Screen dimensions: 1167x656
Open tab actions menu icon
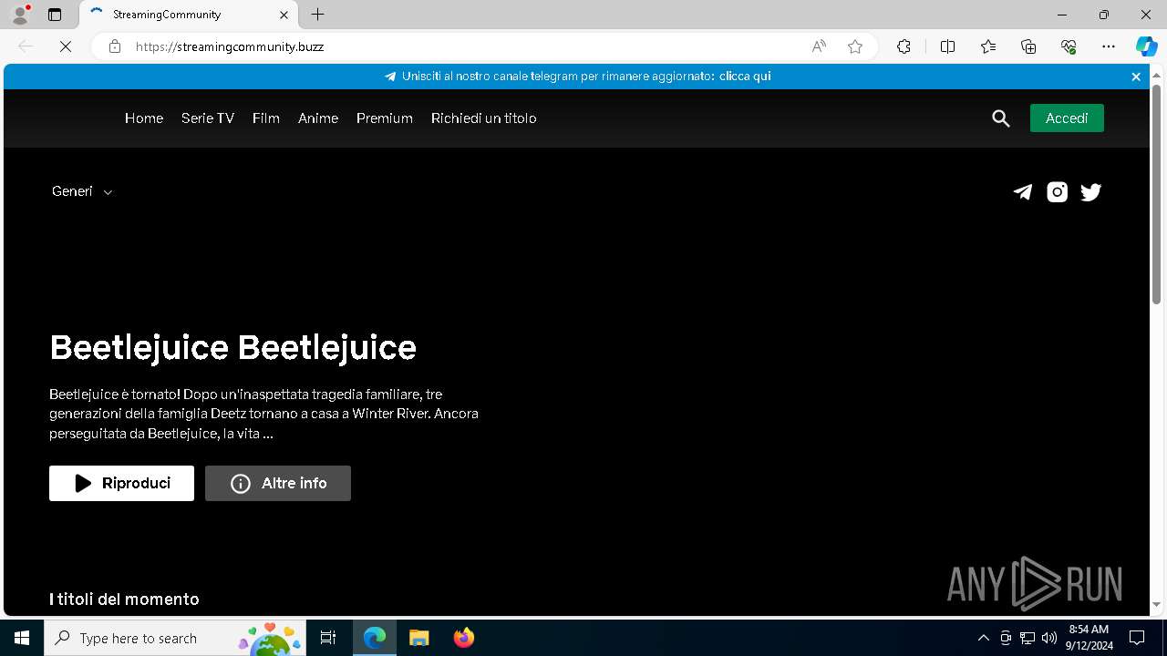pos(55,15)
